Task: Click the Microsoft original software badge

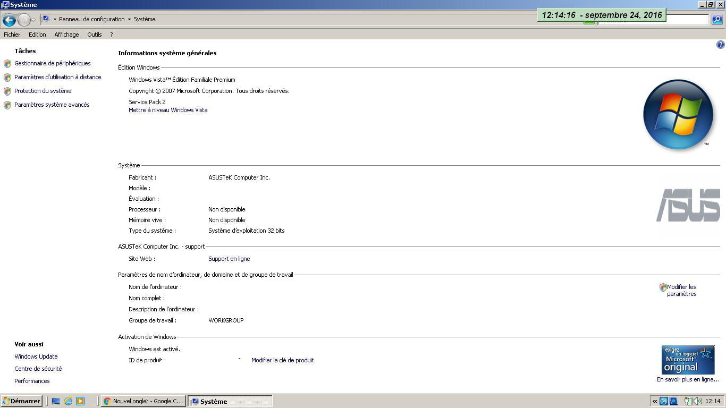Action: pos(688,360)
